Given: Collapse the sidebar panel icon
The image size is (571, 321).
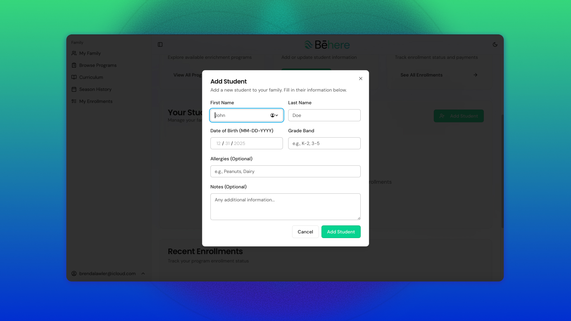Looking at the screenshot, I should [160, 44].
